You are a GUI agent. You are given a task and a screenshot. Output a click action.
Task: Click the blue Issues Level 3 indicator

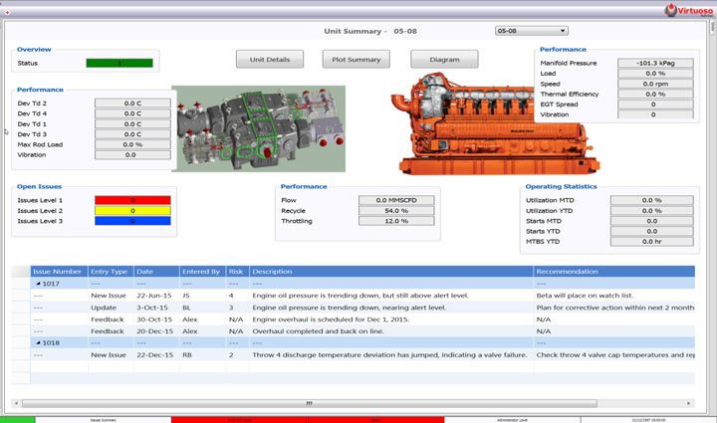[132, 221]
